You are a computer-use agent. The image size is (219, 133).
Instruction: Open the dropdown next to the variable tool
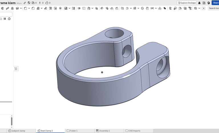(x=156, y=8)
